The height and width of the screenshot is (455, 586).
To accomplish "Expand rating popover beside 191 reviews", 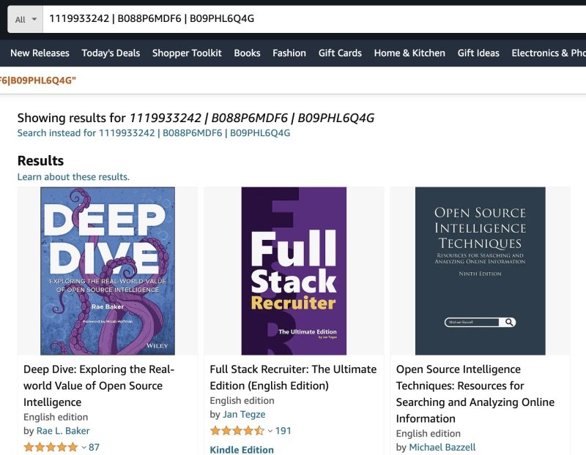I will (x=270, y=431).
